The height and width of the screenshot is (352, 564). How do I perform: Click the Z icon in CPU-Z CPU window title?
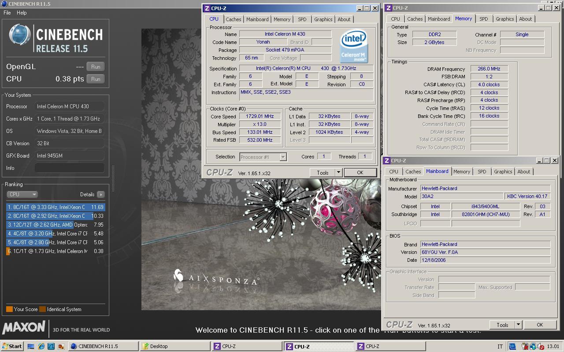coord(207,8)
